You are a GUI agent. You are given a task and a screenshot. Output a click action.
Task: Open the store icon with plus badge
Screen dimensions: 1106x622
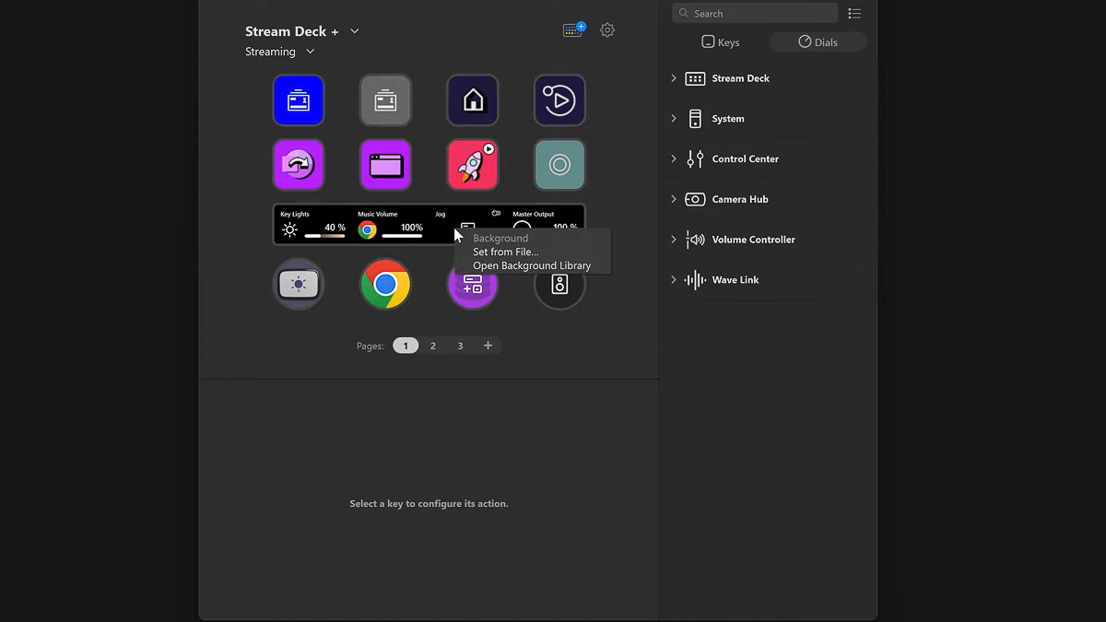click(574, 29)
